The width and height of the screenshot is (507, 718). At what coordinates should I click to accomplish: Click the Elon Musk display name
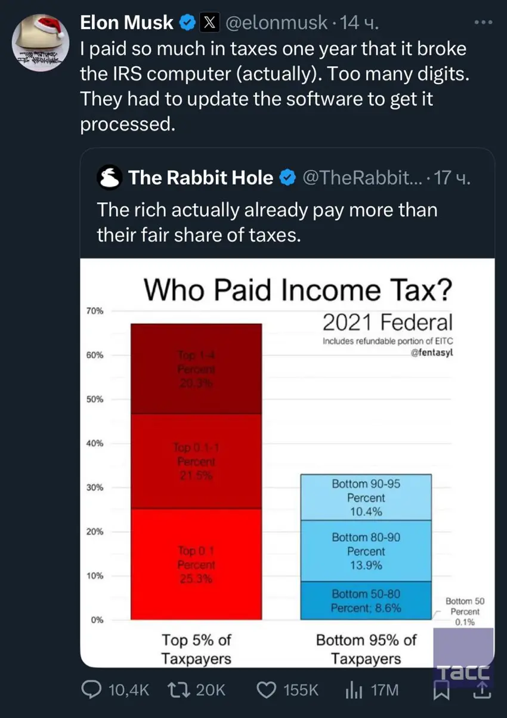click(126, 23)
